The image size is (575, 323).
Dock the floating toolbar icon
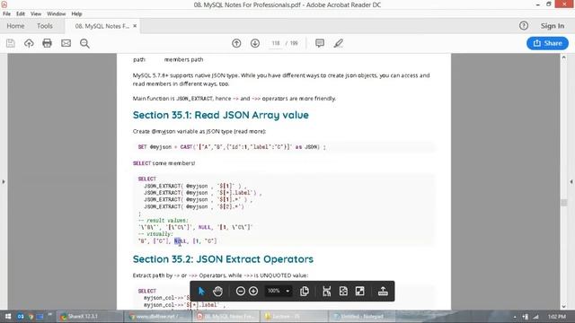click(383, 291)
